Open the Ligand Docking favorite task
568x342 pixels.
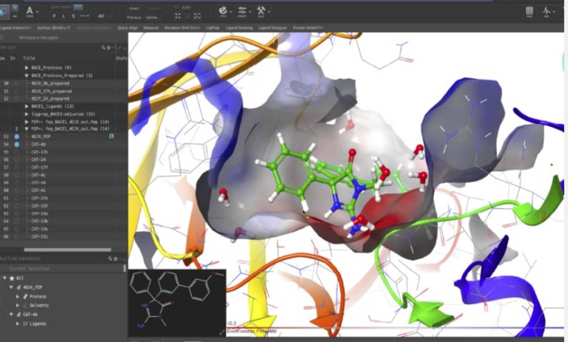pos(239,28)
